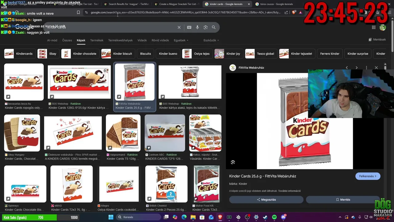The image size is (394, 222).
Task: Open File Explorer from taskbar
Action: click(193, 217)
